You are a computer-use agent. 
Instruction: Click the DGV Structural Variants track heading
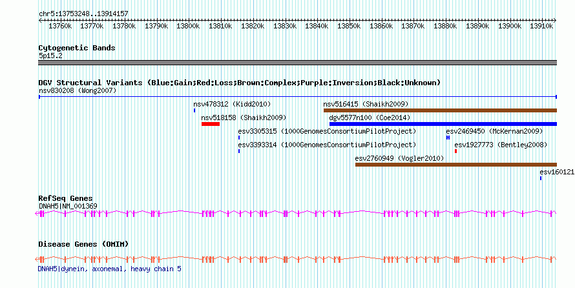(240, 83)
